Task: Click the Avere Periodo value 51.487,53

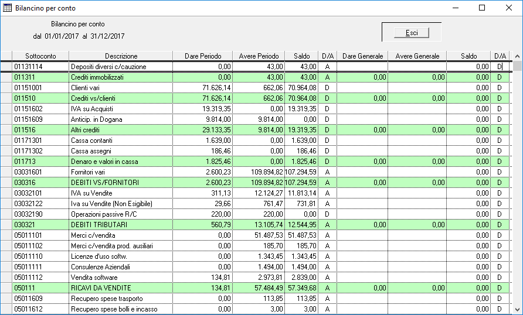Action: (269, 235)
